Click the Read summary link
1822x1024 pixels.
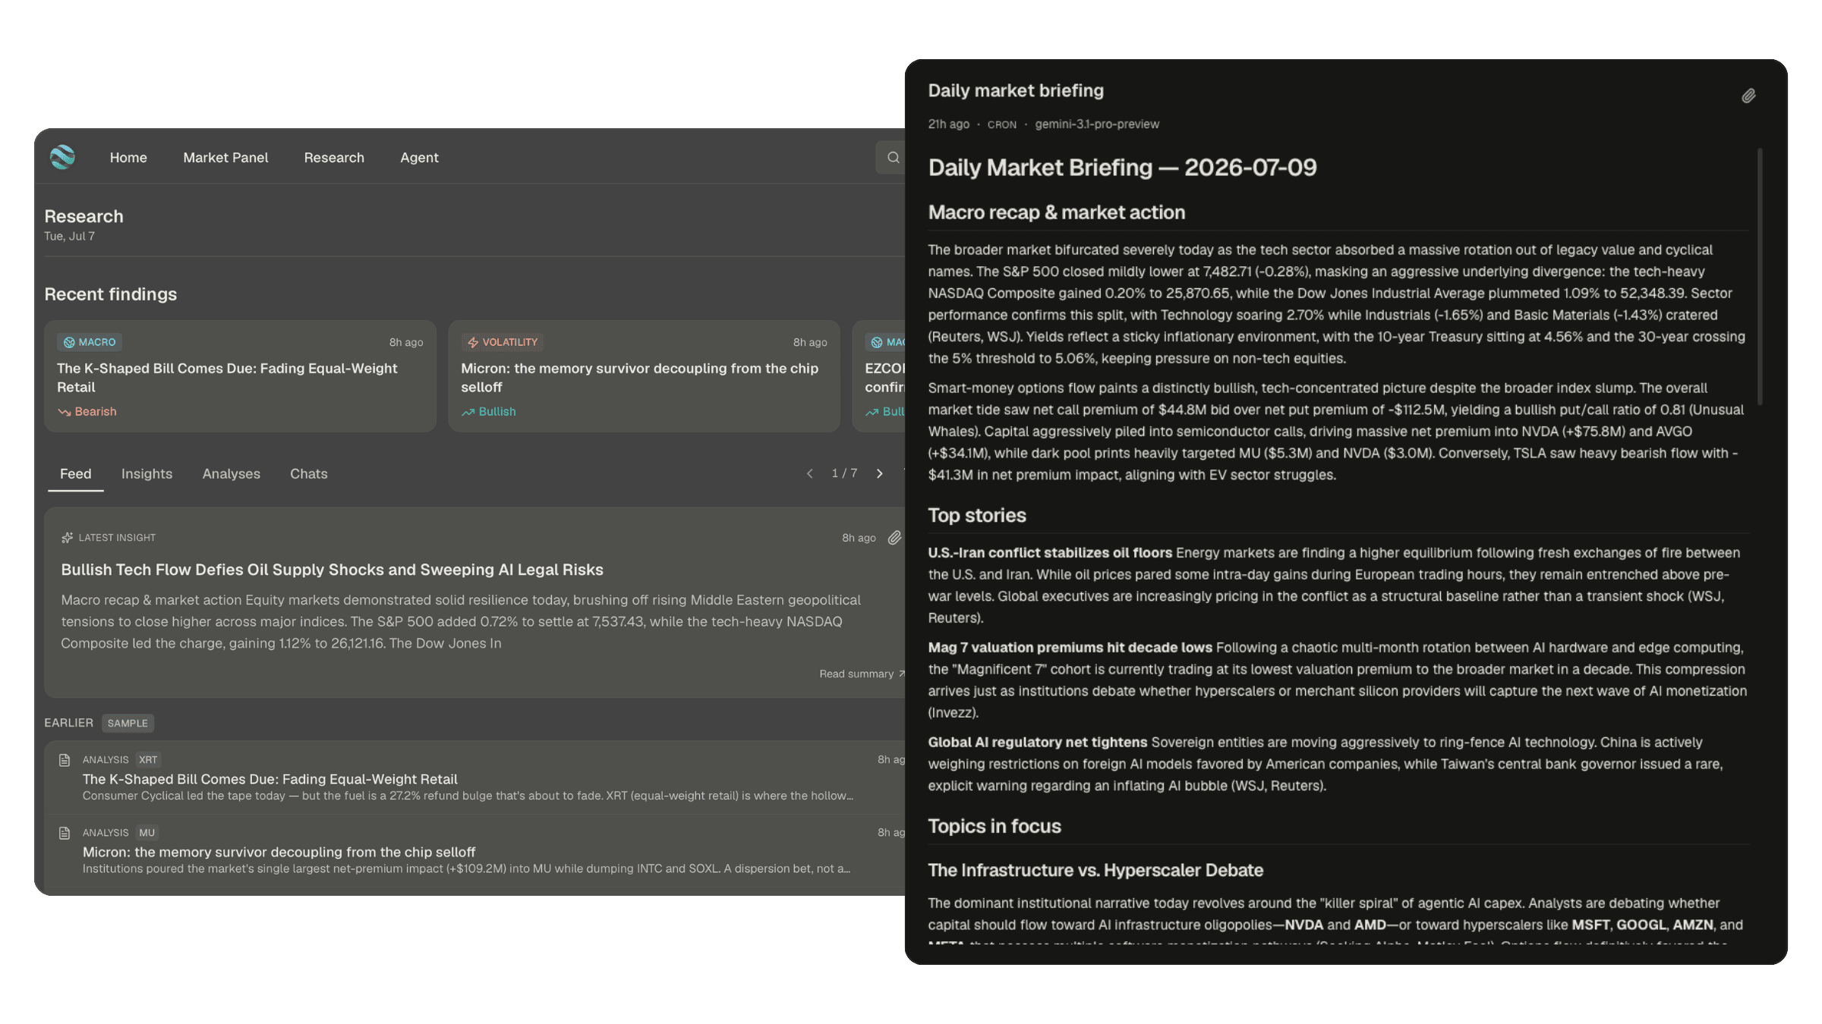pos(861,674)
